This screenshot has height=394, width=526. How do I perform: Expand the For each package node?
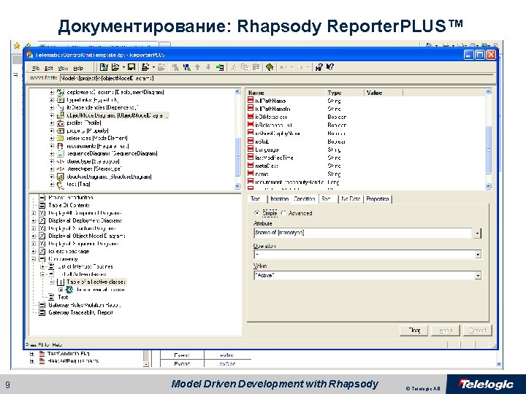coord(34,252)
